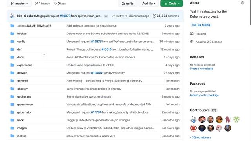
Task: Click the history clock icon beside commits
Action: click(154, 16)
